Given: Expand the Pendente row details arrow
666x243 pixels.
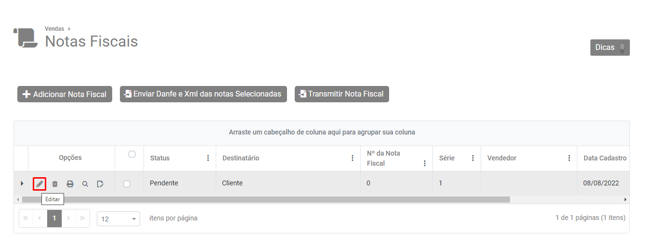Looking at the screenshot, I should 22,183.
